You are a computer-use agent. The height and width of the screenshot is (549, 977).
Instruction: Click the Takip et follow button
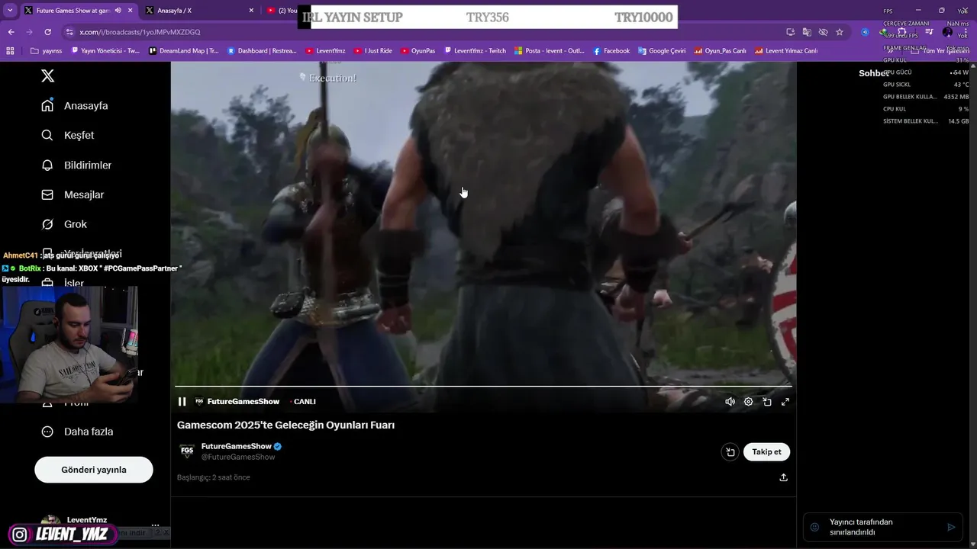[766, 452]
